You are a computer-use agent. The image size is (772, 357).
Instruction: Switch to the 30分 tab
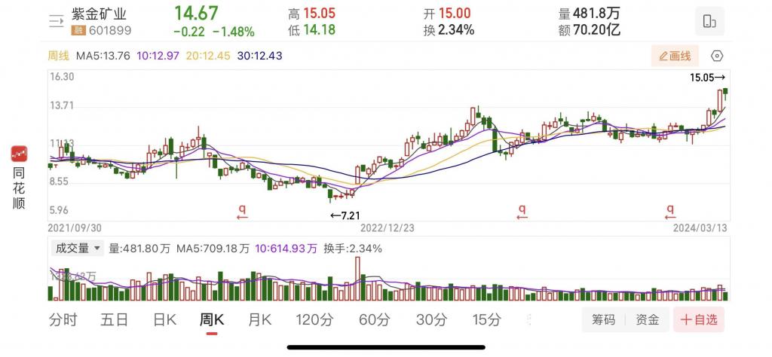(431, 320)
